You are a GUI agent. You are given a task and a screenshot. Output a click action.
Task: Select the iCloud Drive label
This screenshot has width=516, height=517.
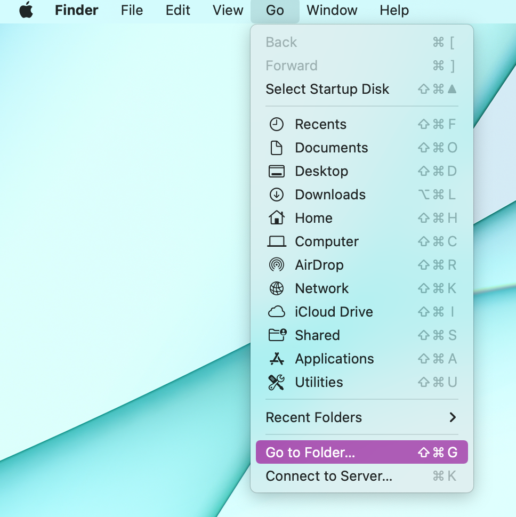click(x=334, y=312)
